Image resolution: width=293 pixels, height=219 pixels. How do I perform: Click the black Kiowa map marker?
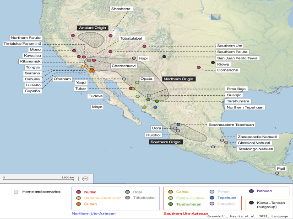coord(212,63)
